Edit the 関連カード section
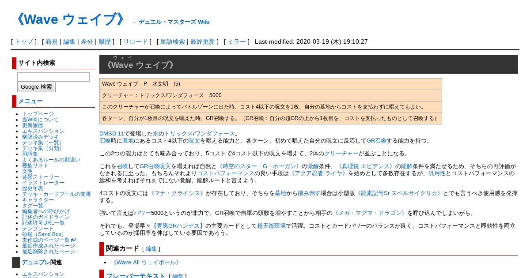This screenshot has width=530, height=278. tap(151, 249)
